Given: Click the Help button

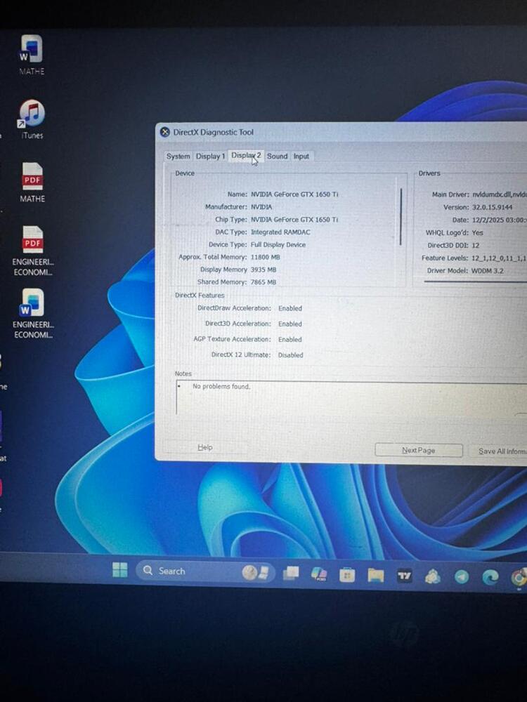Looking at the screenshot, I should [204, 447].
